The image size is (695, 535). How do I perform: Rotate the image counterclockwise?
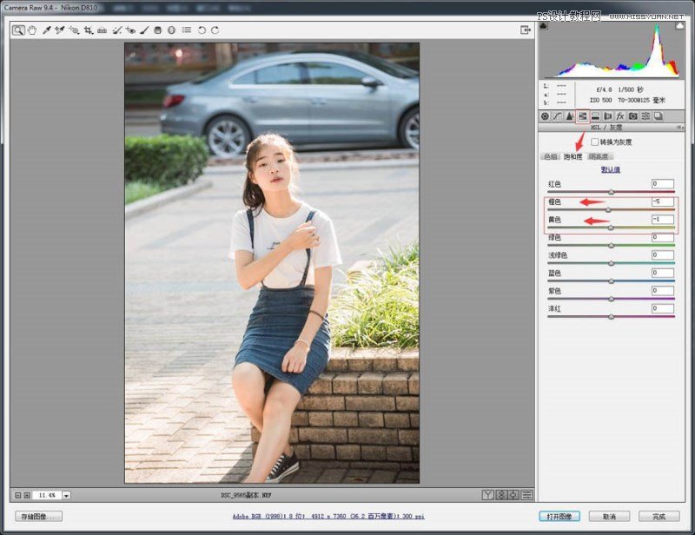(x=200, y=30)
